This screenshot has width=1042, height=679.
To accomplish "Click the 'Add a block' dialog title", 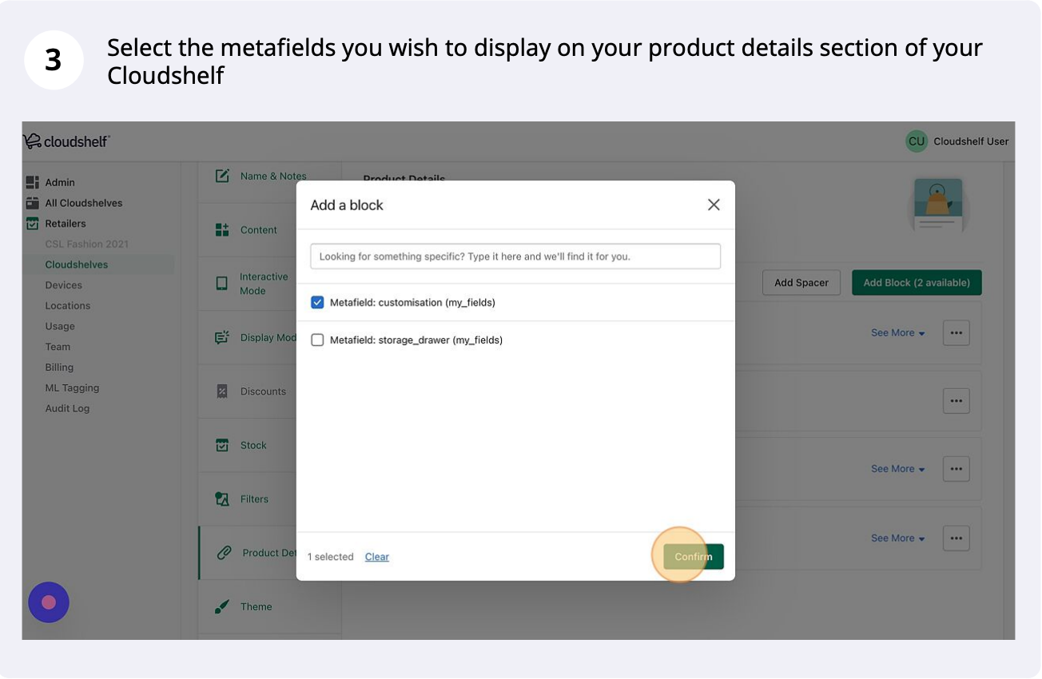I will tap(347, 205).
